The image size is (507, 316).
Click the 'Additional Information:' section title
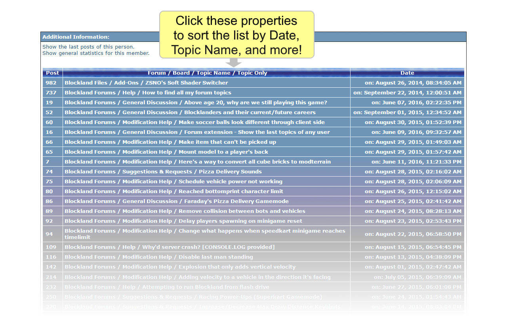pyautogui.click(x=76, y=37)
